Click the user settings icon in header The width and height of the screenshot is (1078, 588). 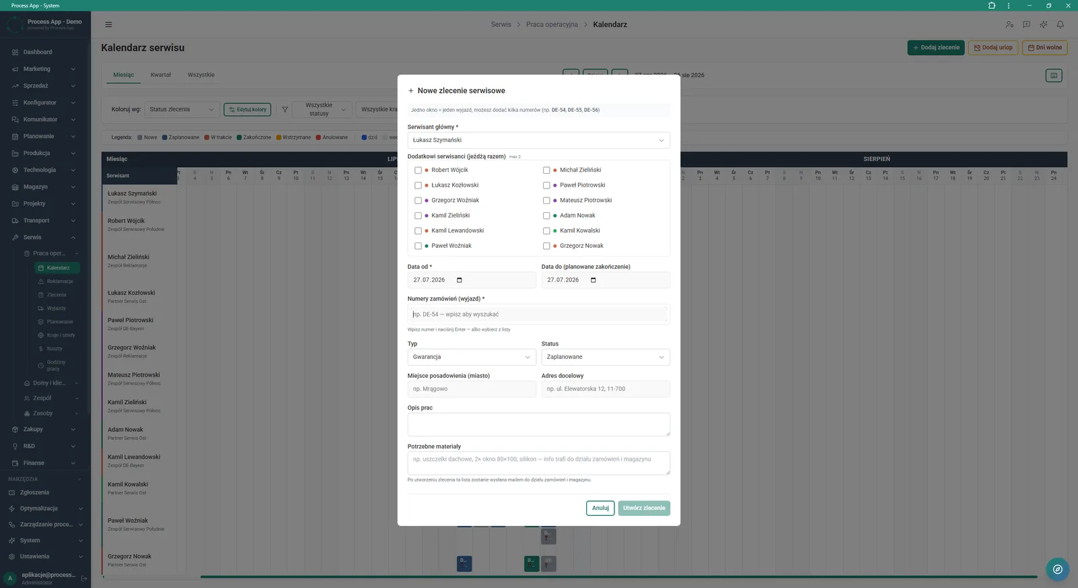[1009, 24]
